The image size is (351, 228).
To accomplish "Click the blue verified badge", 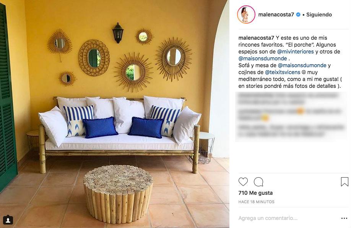I will (298, 15).
